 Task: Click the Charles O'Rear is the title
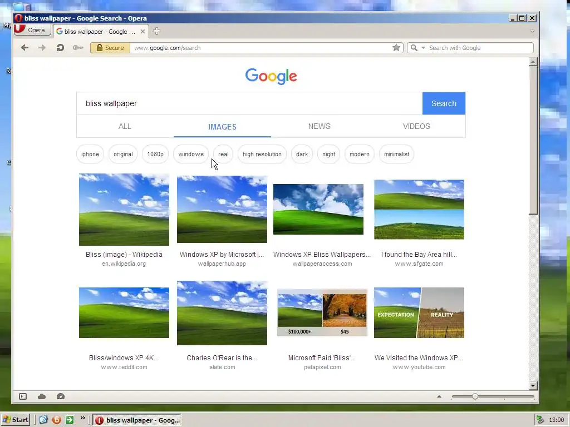point(222,358)
